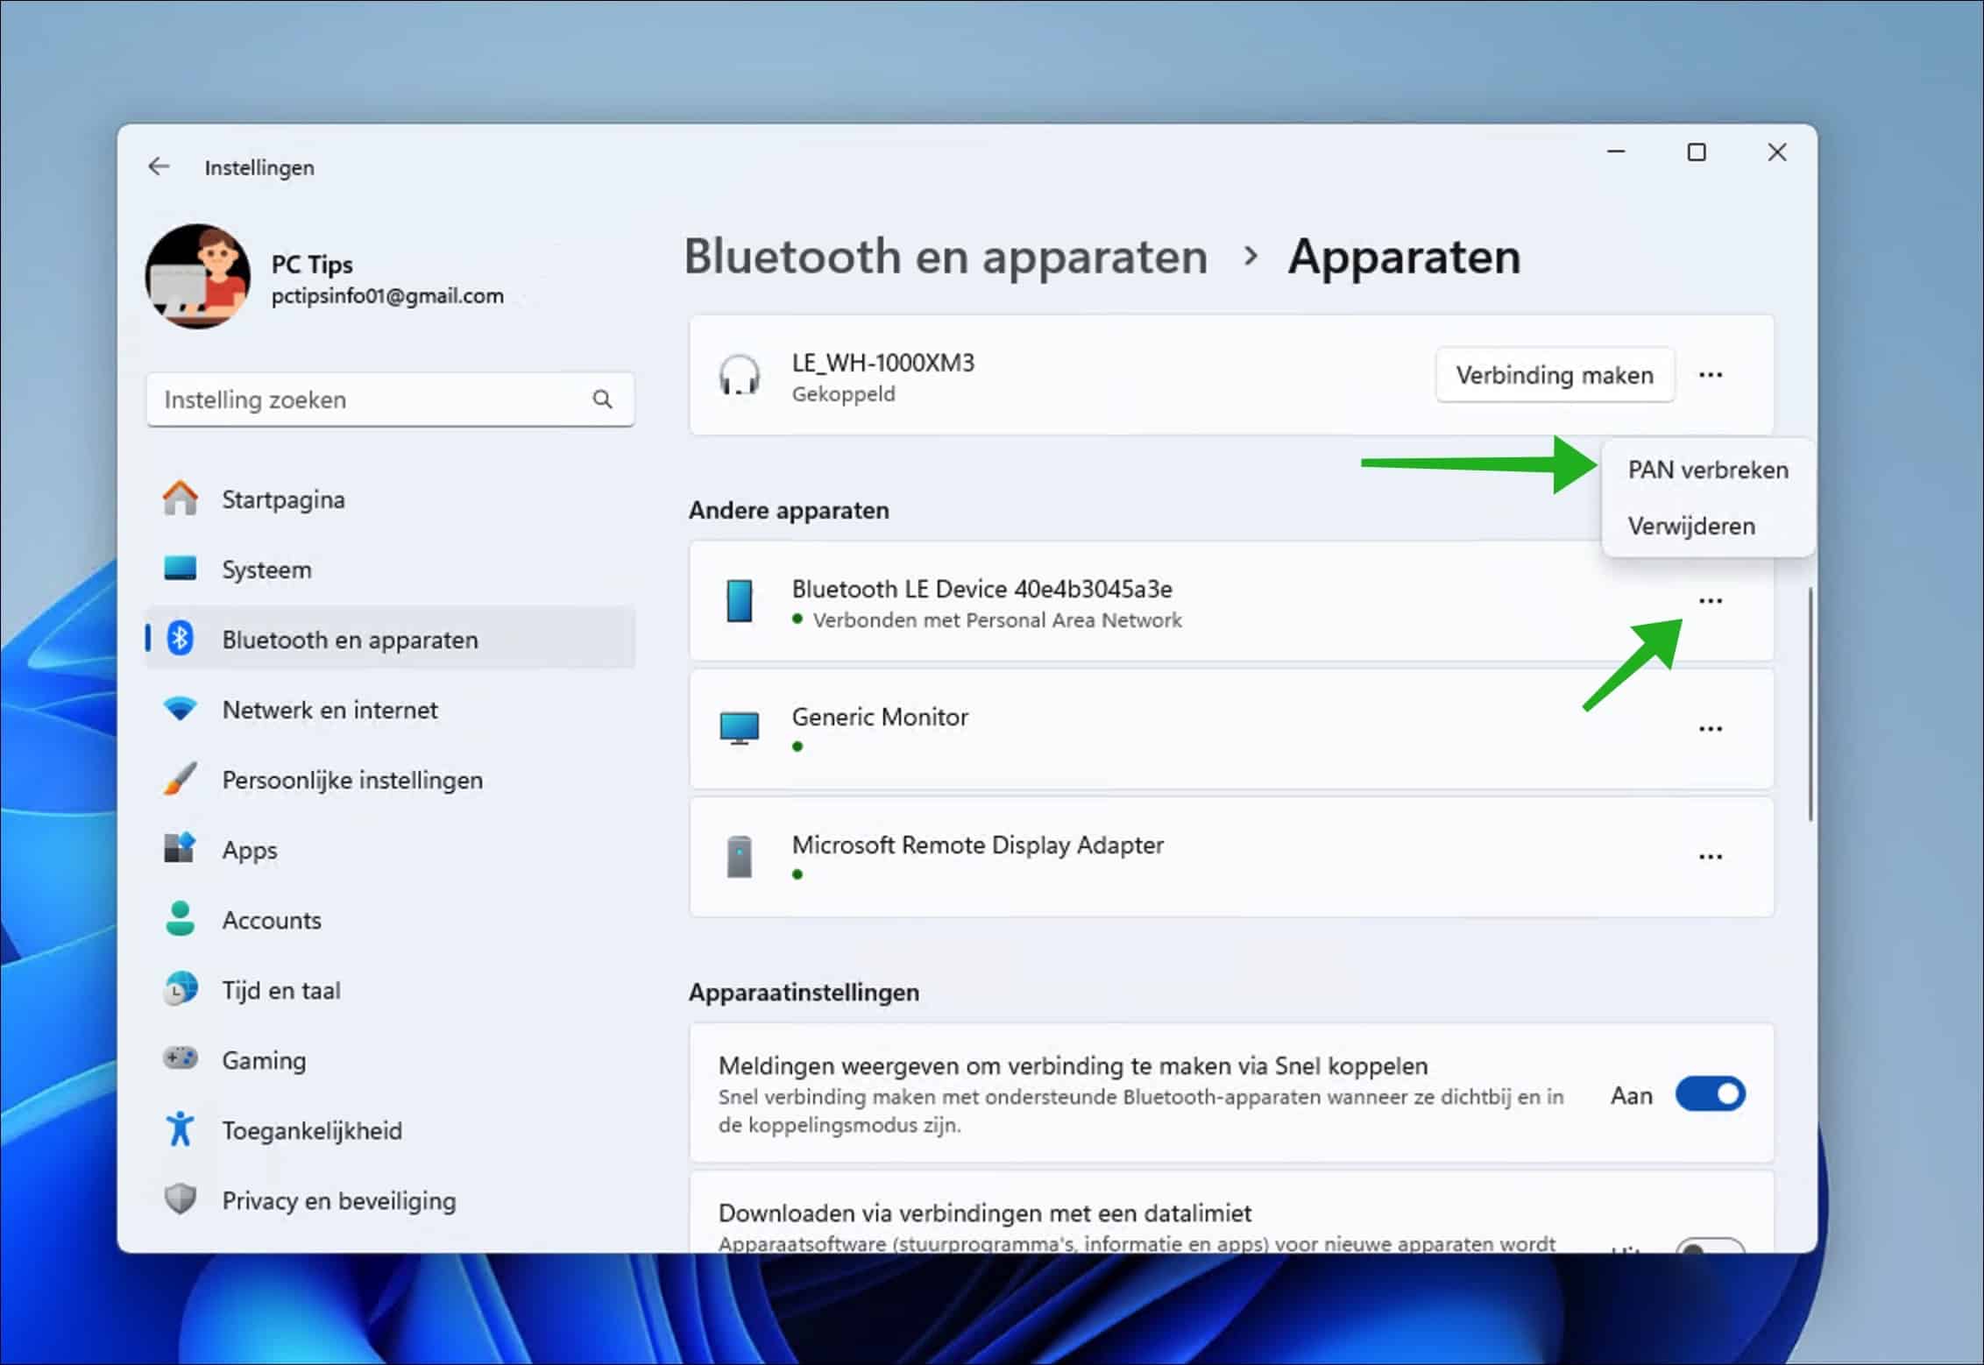1984x1365 pixels.
Task: Click the Toegankelijkheid accessibility icon
Action: pyautogui.click(x=181, y=1129)
